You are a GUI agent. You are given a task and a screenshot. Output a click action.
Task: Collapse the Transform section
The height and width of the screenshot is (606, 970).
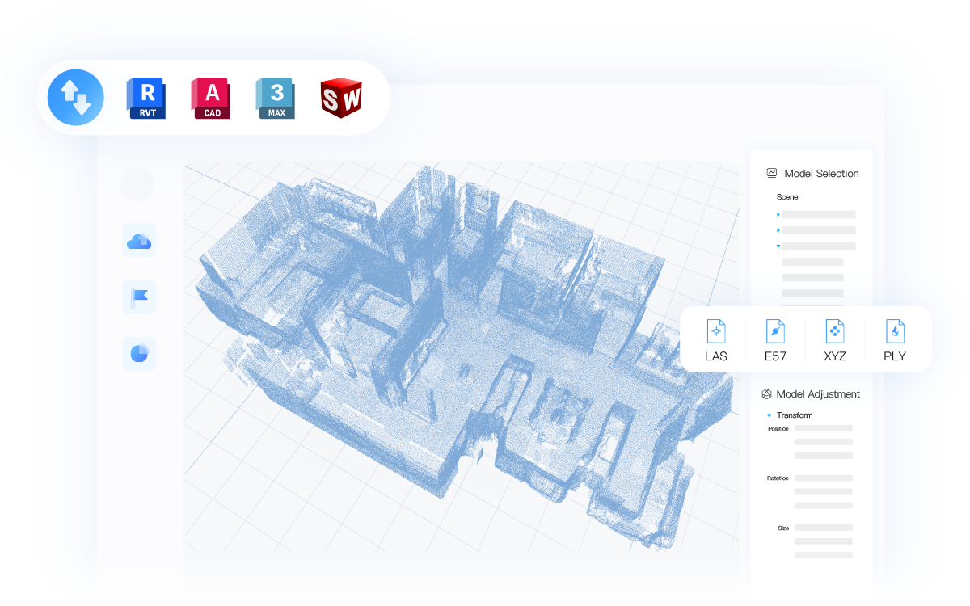click(x=770, y=415)
